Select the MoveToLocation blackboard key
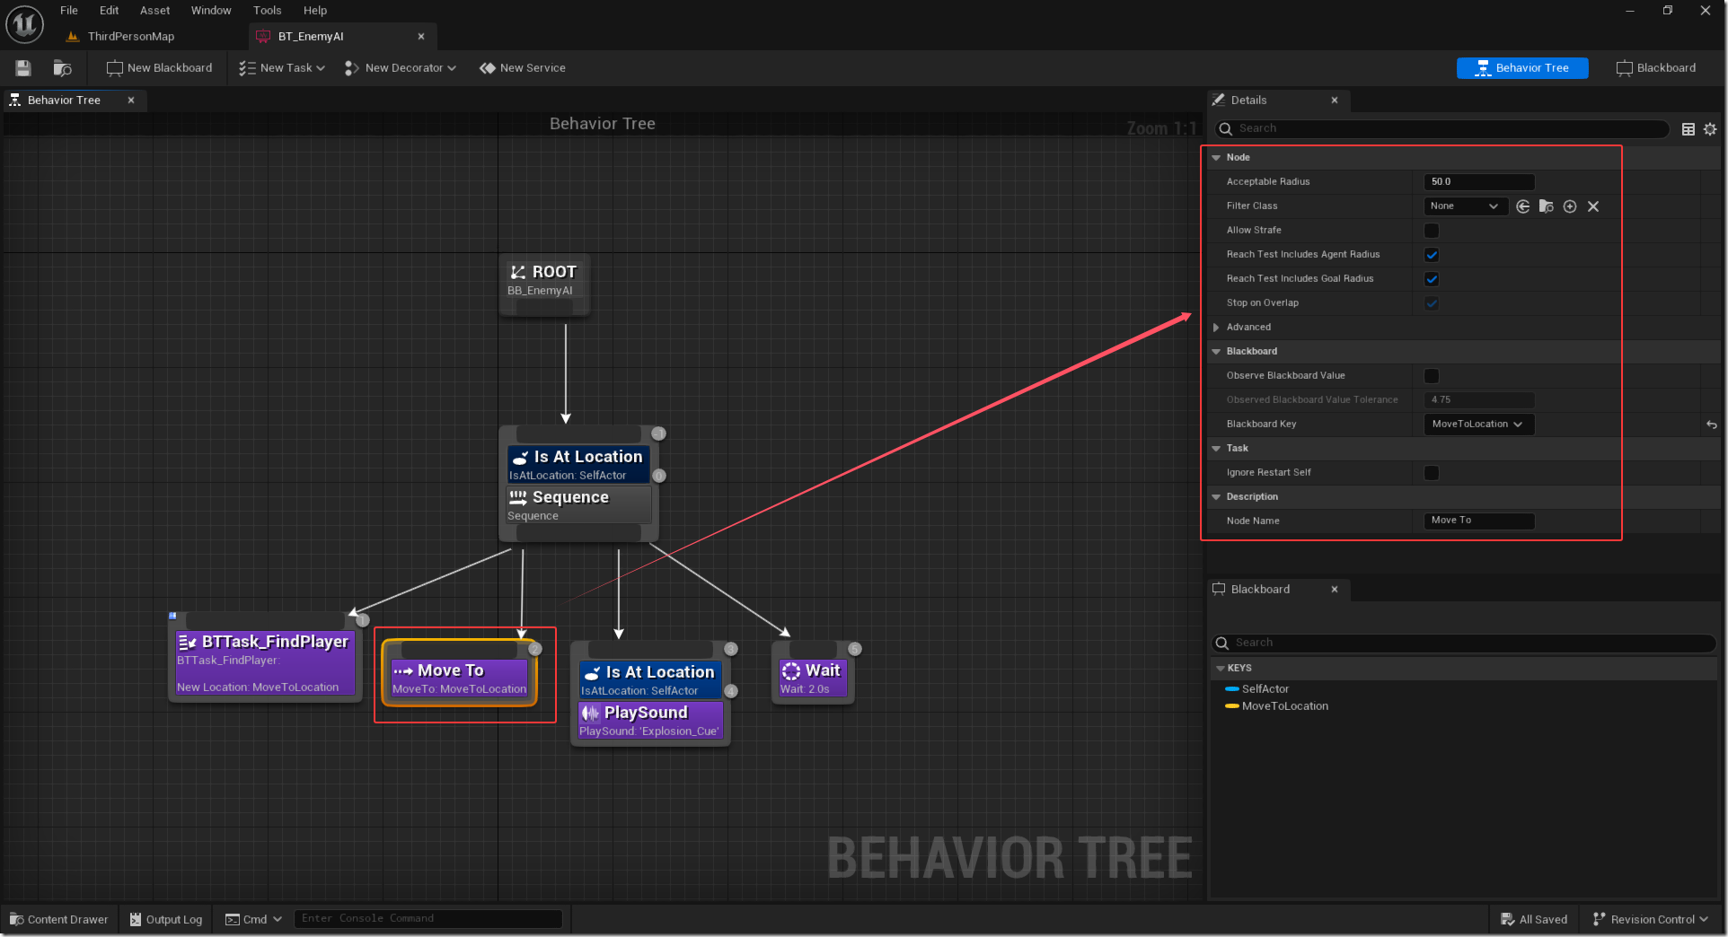This screenshot has width=1728, height=937. point(1284,706)
